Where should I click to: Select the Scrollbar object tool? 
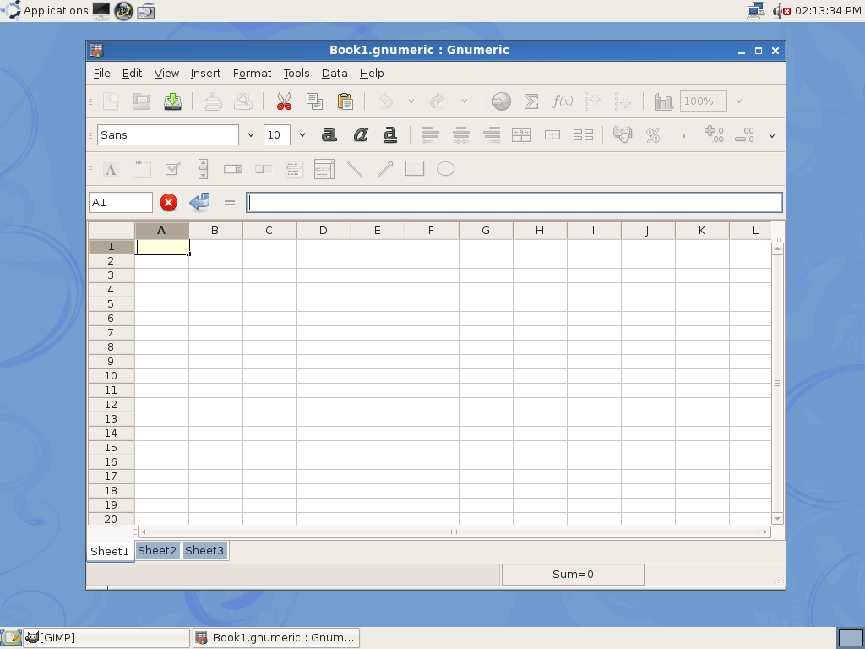203,169
